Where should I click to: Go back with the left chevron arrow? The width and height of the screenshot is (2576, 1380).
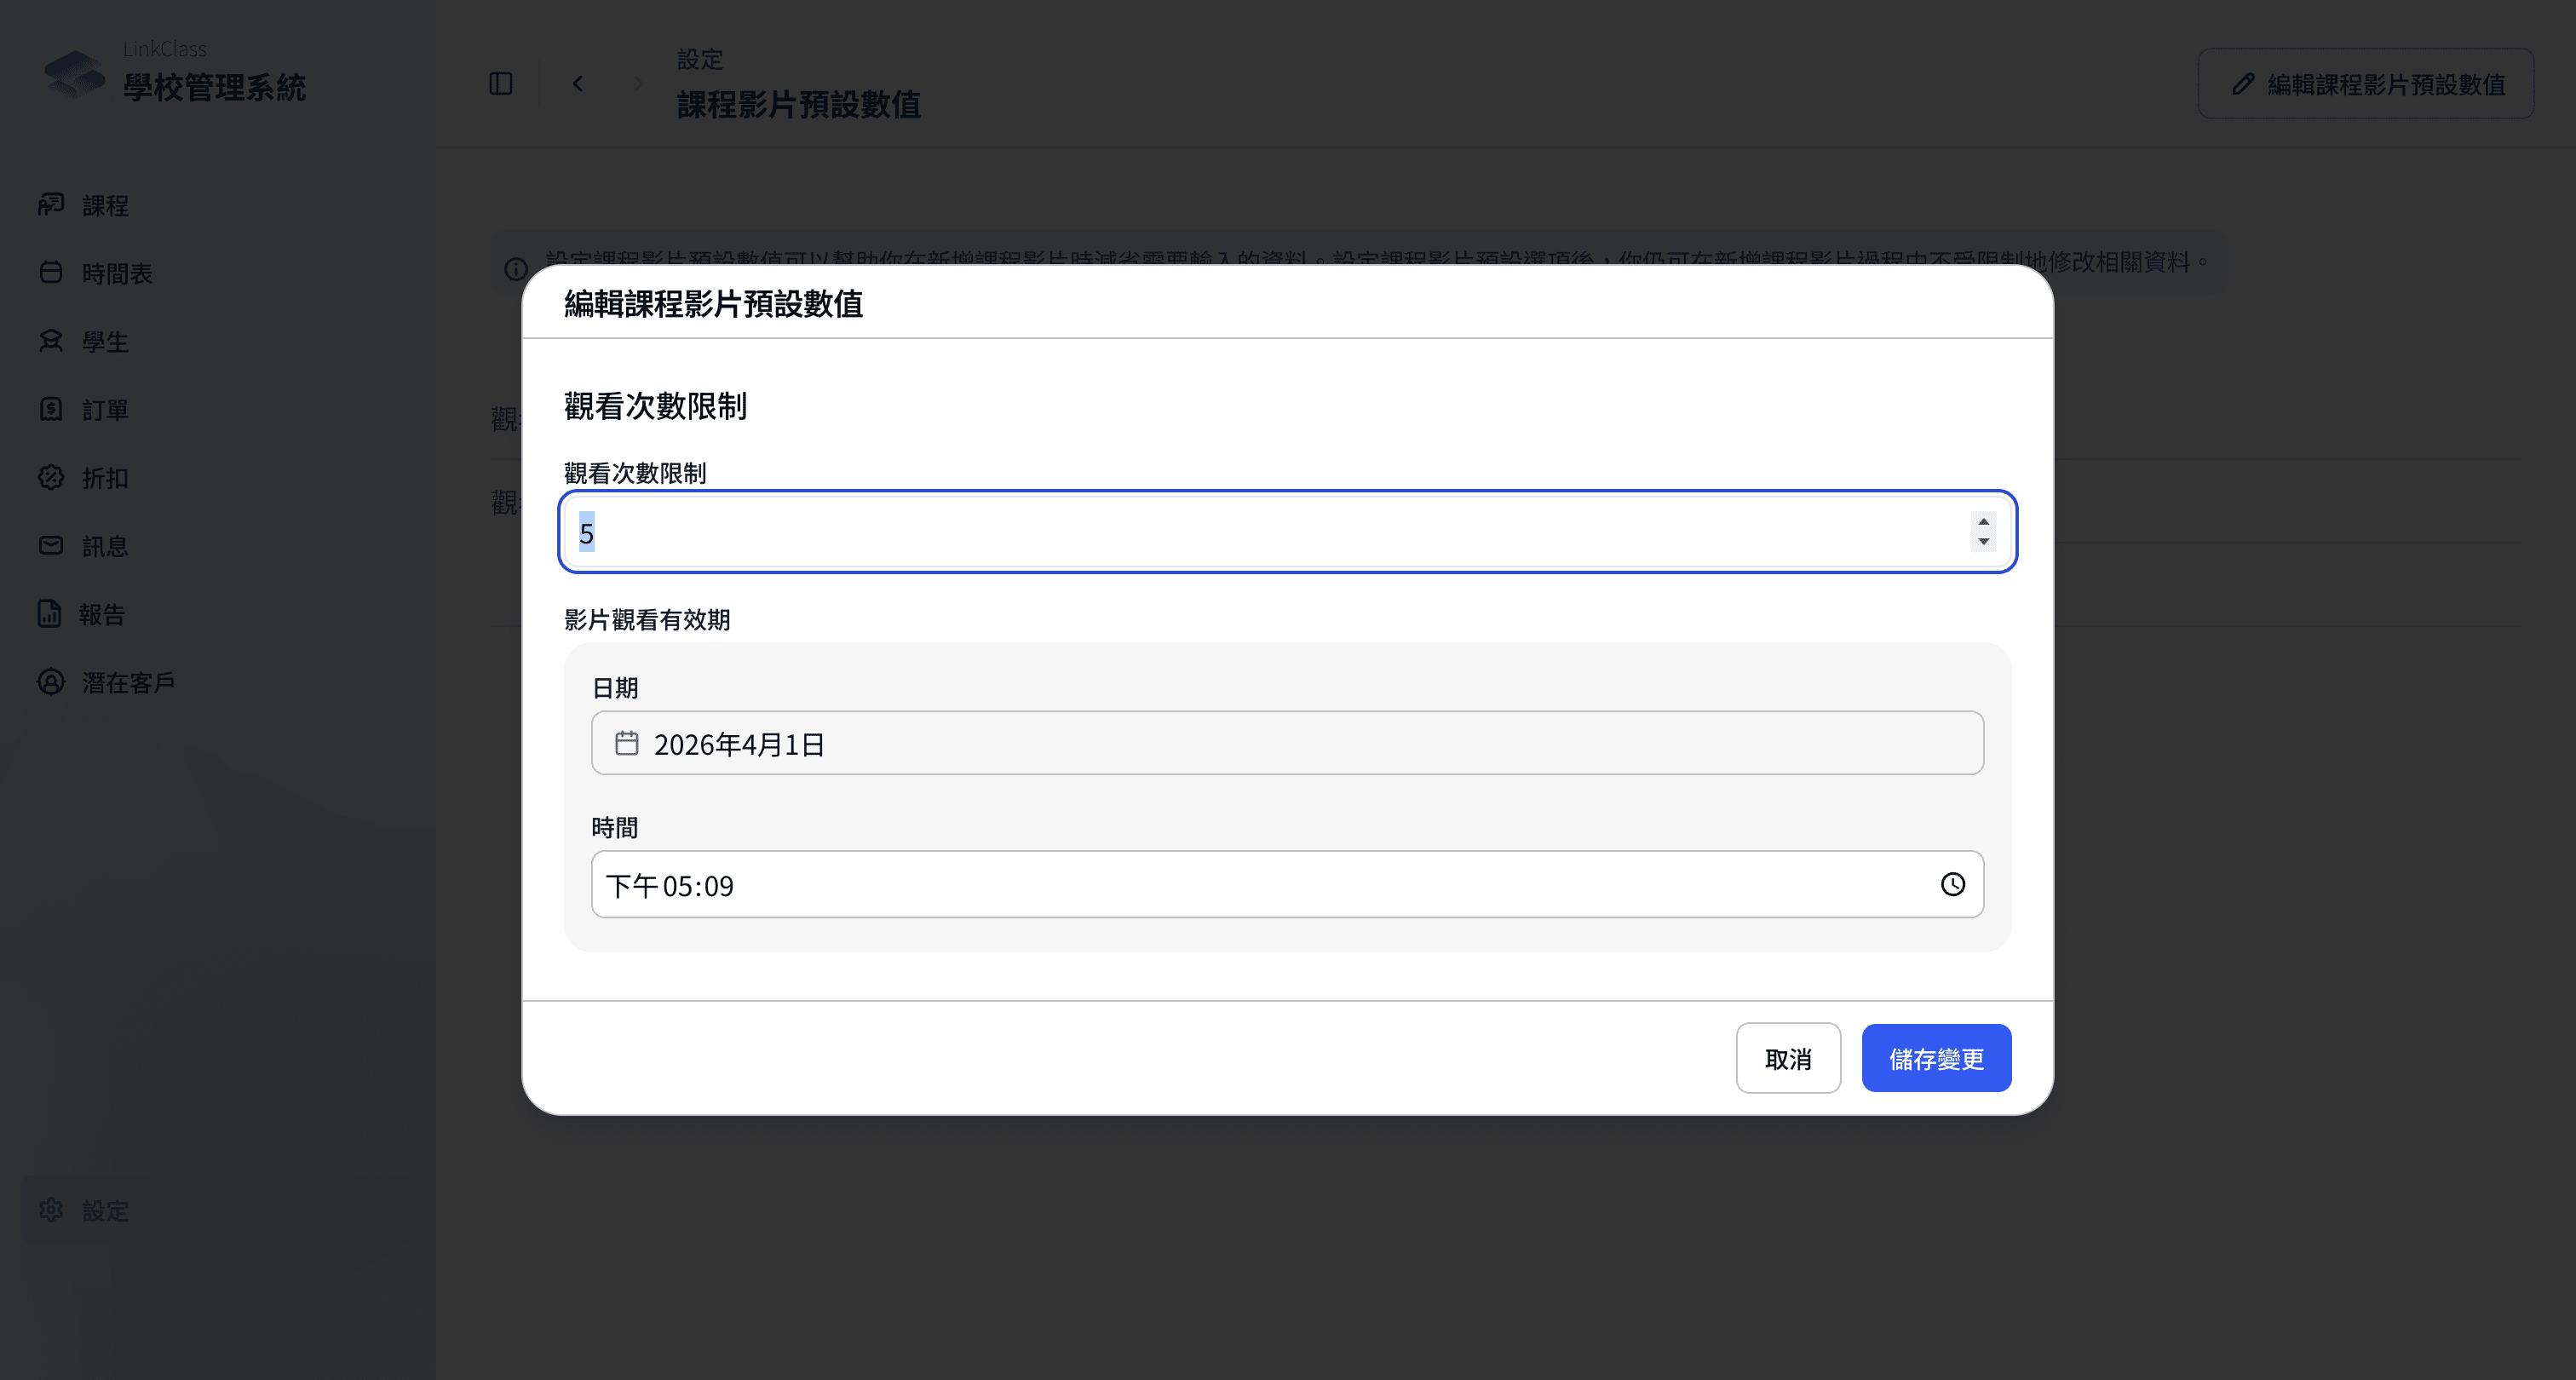click(x=578, y=84)
